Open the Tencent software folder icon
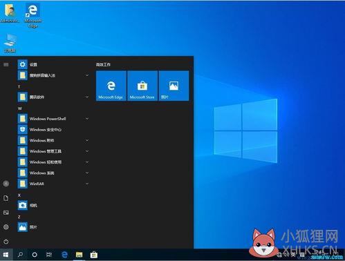This screenshot has width=345, height=261. coord(23,97)
